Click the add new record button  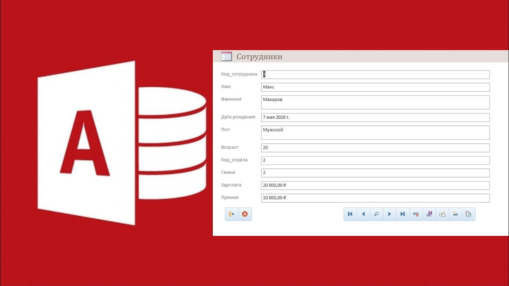pos(455,214)
